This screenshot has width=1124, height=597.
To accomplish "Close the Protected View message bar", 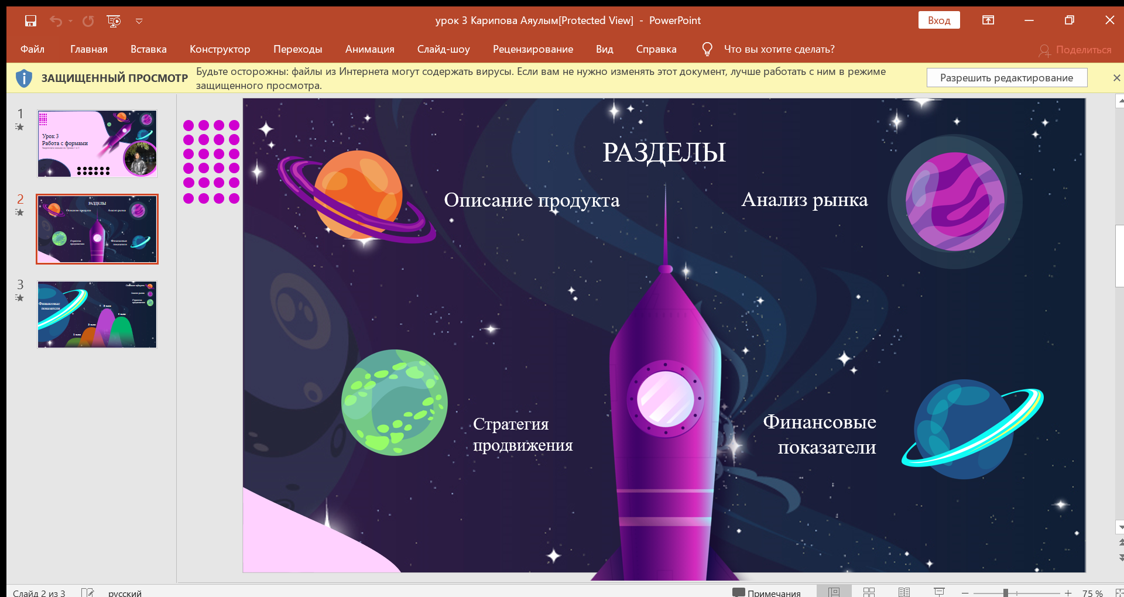I will pyautogui.click(x=1116, y=78).
